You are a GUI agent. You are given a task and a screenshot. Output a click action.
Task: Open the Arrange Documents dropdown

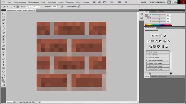[x=120, y=2]
